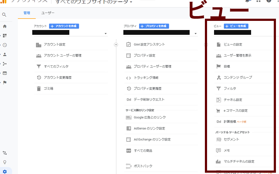The height and width of the screenshot is (174, 279).
Task: Select the 管理 tab
Action: click(x=27, y=13)
